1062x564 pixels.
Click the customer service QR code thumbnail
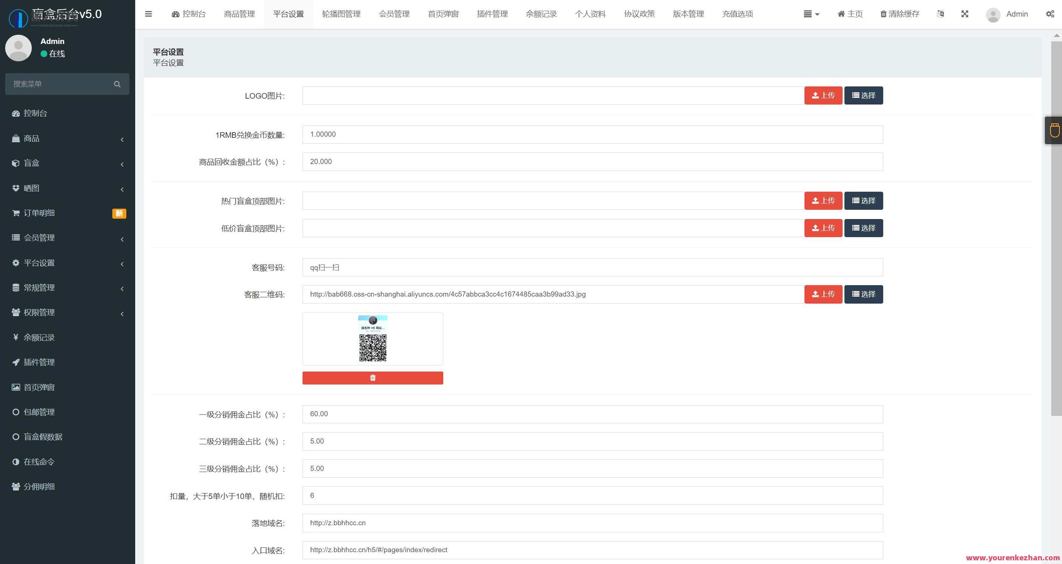tap(373, 339)
